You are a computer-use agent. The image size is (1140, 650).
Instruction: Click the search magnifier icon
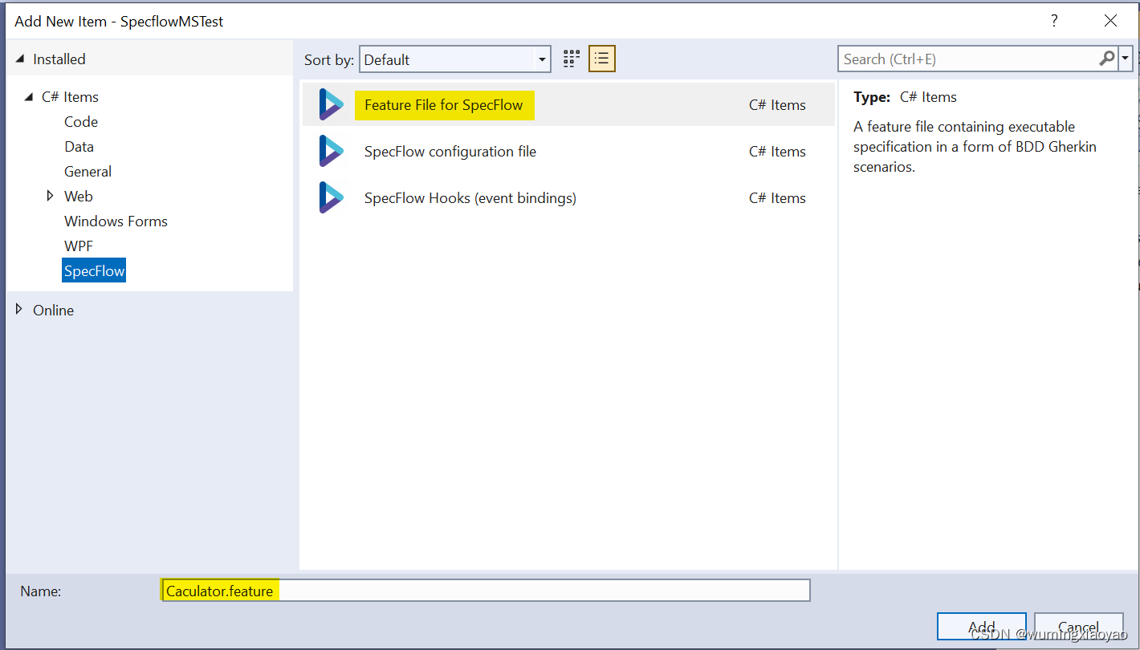coord(1106,59)
